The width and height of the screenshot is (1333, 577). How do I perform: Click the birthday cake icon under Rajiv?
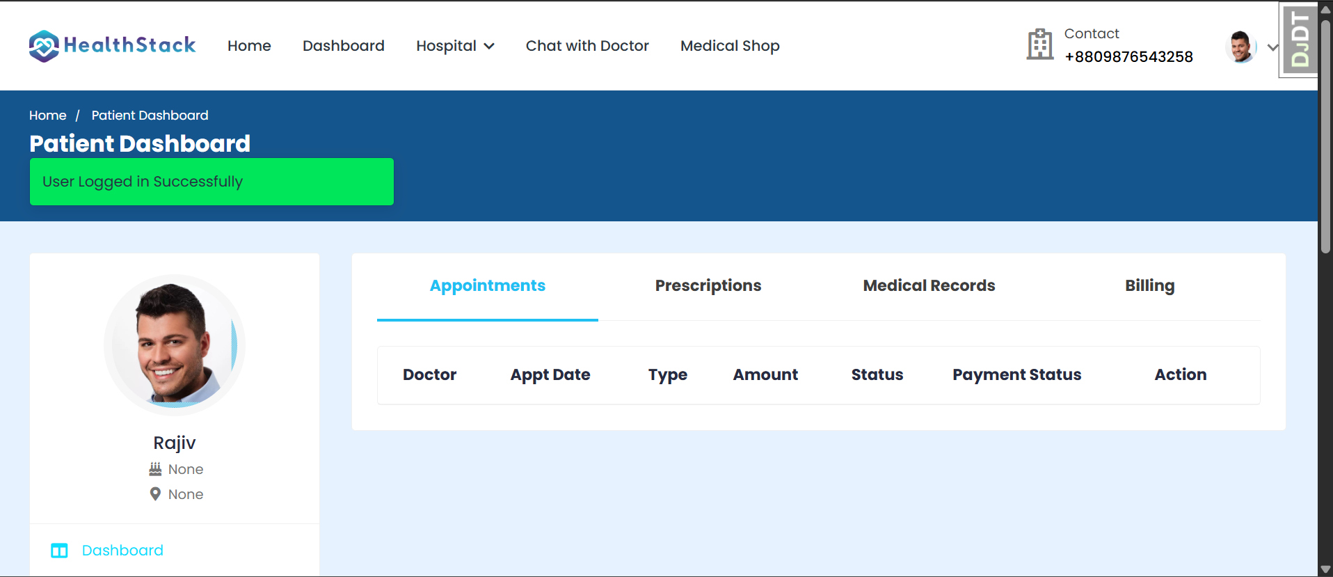click(x=155, y=469)
